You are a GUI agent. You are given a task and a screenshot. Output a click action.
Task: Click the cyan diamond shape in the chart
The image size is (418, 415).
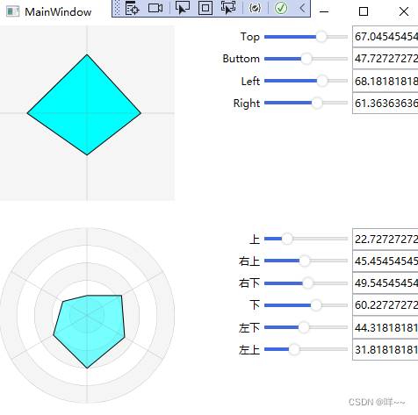pyautogui.click(x=87, y=105)
